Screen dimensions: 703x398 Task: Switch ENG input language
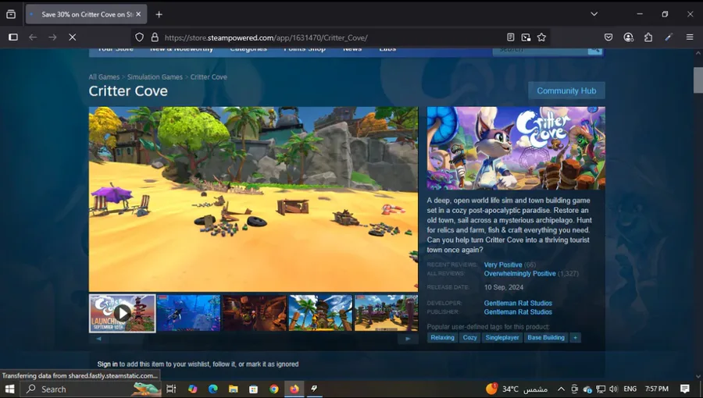pyautogui.click(x=630, y=389)
